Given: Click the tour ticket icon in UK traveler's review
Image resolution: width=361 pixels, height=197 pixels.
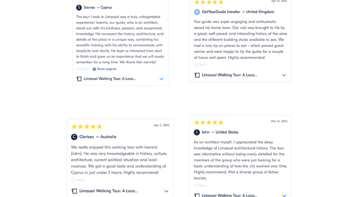Looking at the screenshot, I should click(197, 75).
